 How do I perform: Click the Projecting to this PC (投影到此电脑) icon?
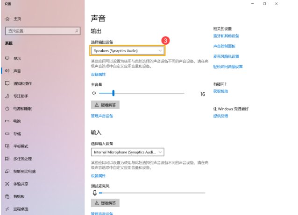(x=7, y=171)
